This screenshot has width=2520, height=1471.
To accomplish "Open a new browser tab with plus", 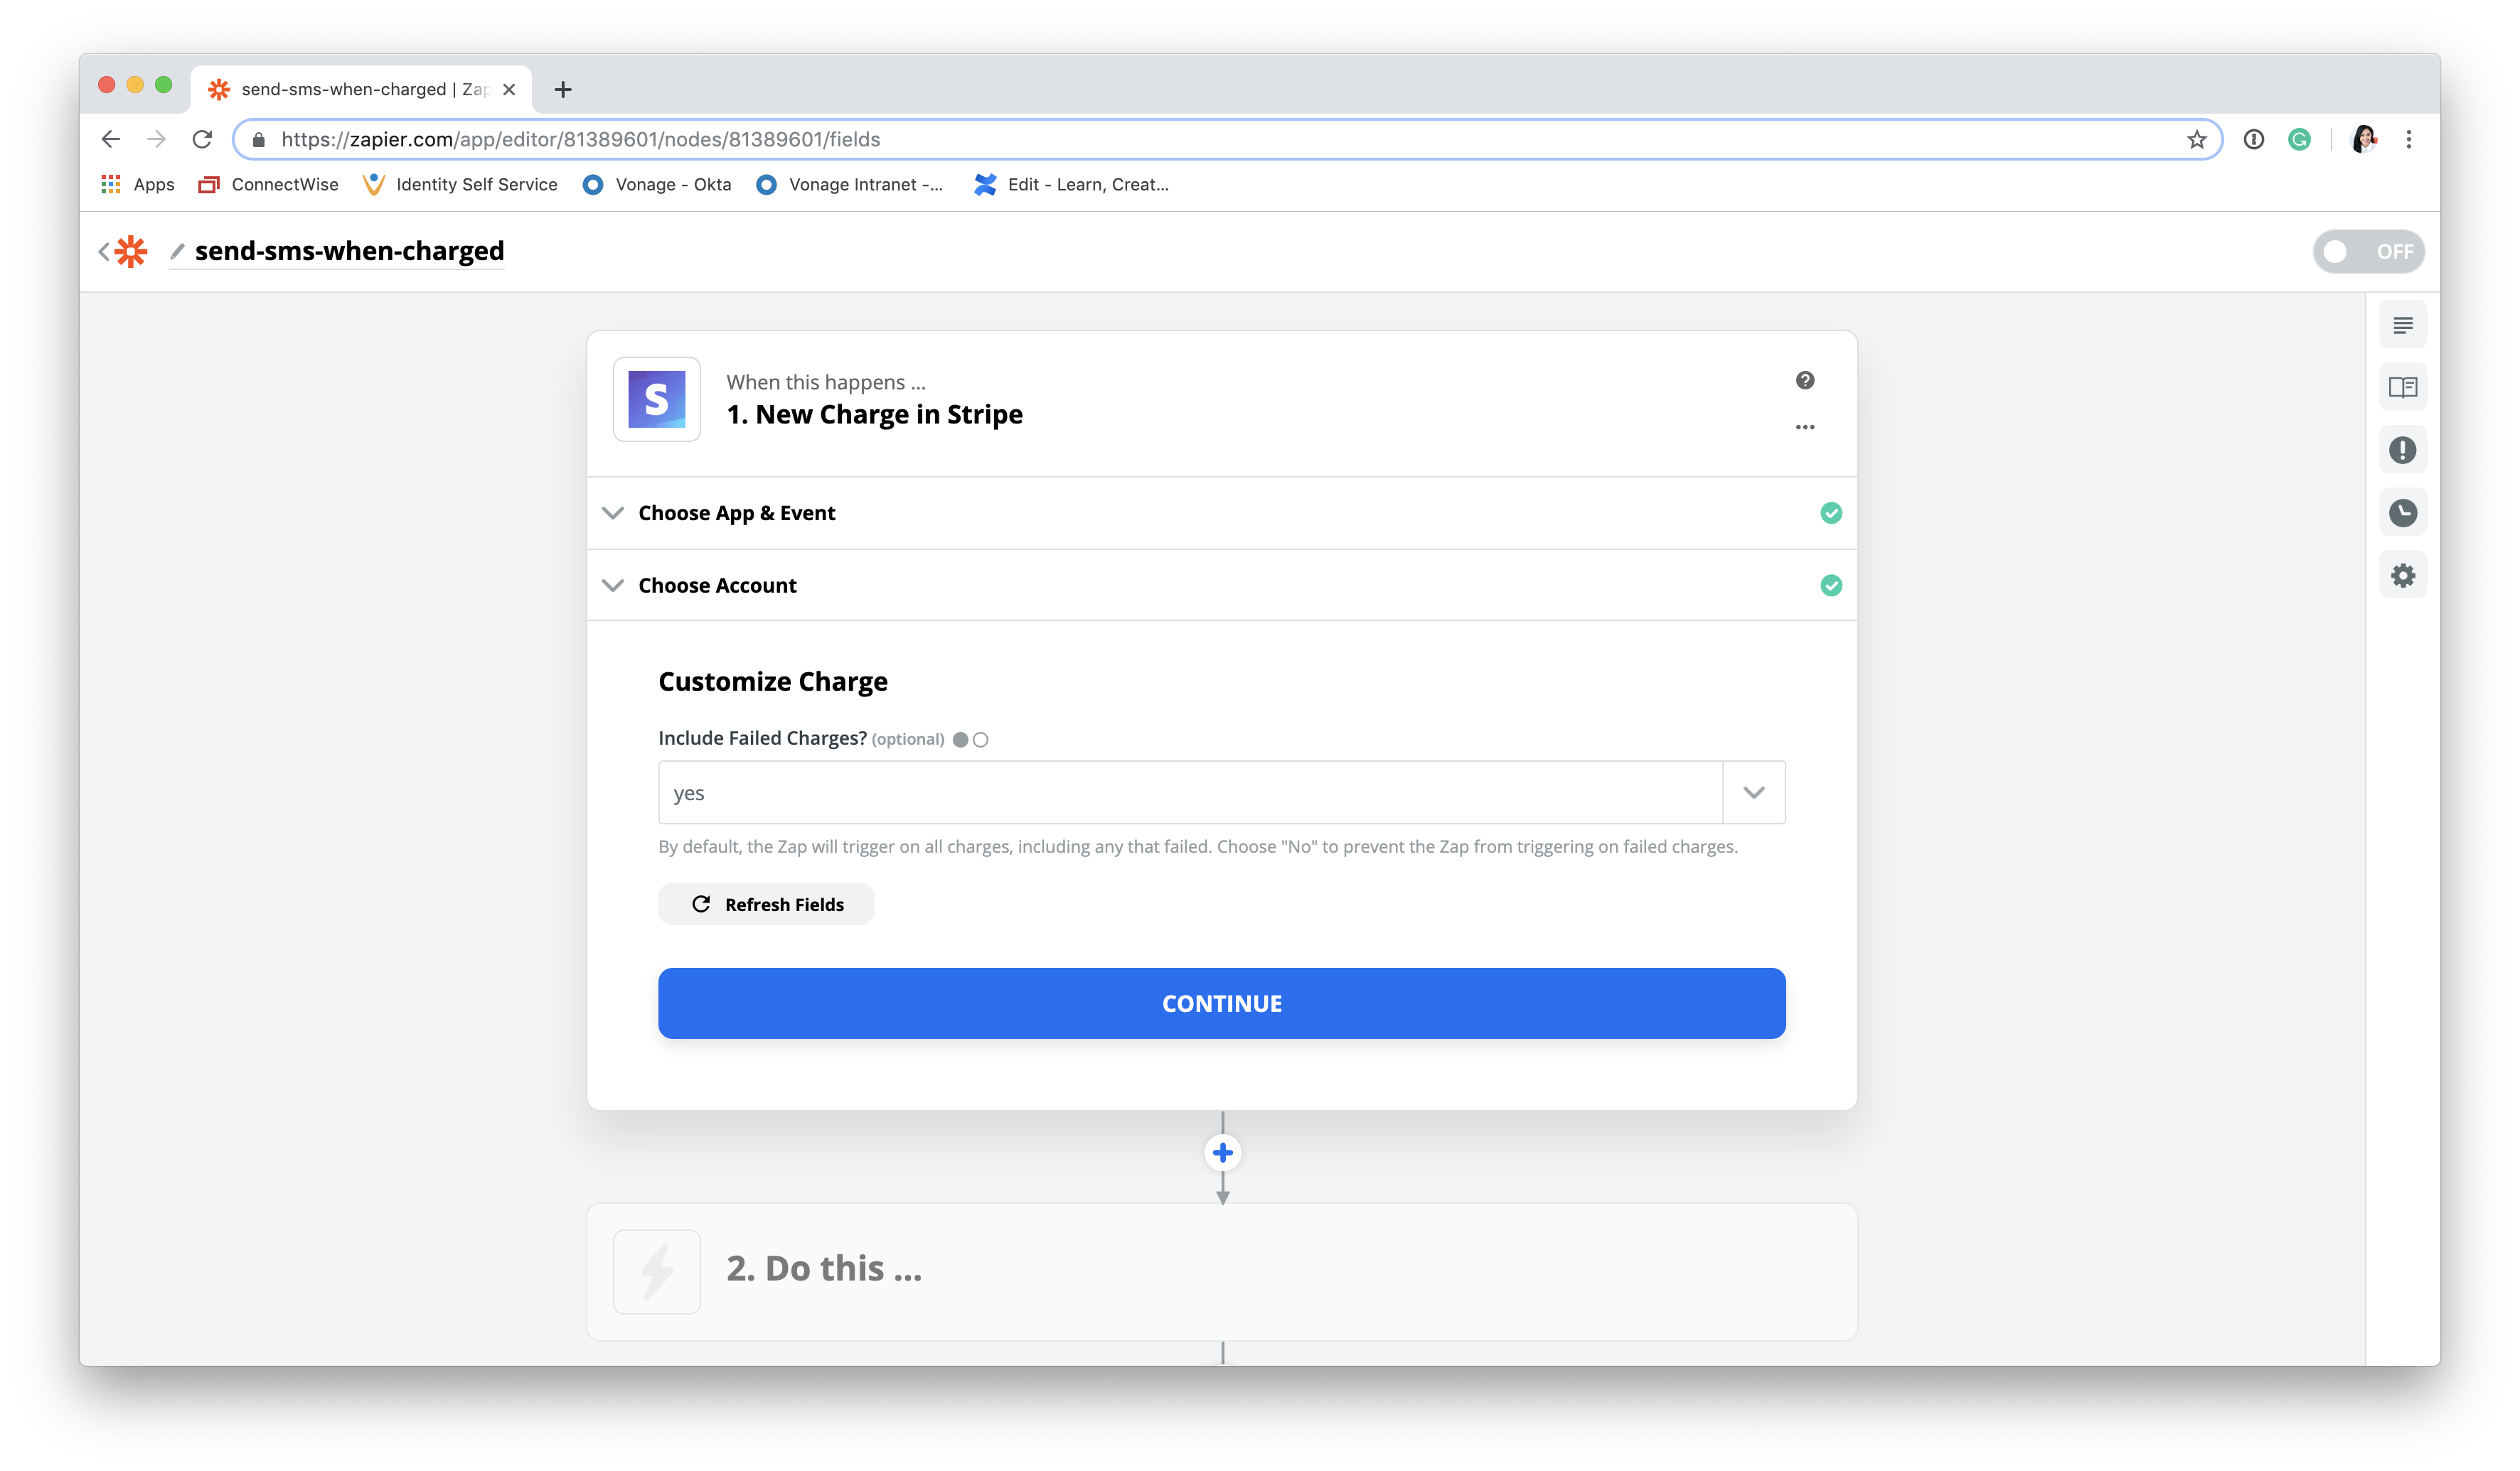I will (x=563, y=90).
